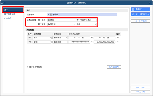Expand the 全範囲 tree triangle
The height and width of the screenshot is (96, 153).
click(x=49, y=15)
